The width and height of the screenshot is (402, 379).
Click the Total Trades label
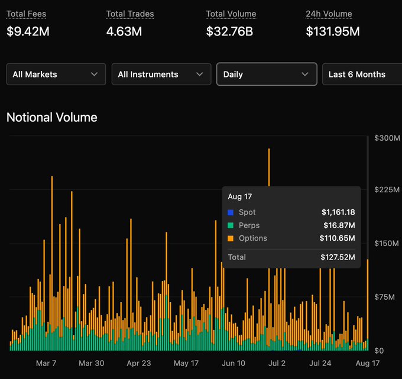click(x=130, y=14)
